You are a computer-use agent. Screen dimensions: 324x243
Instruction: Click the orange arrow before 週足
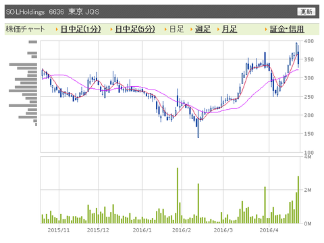(x=192, y=30)
